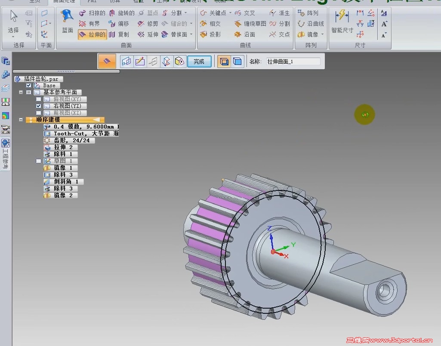Select the 修剪 trim surface tool

tap(148, 24)
